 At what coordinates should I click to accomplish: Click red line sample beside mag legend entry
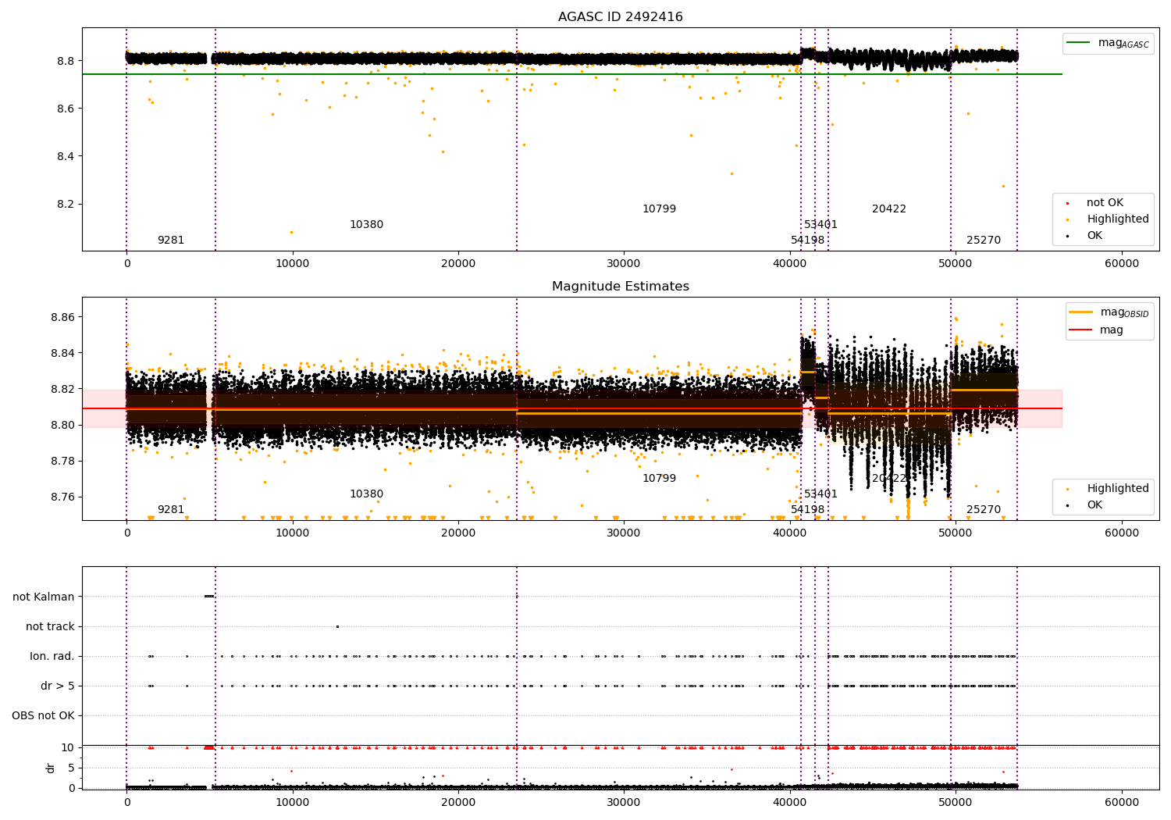1080,330
